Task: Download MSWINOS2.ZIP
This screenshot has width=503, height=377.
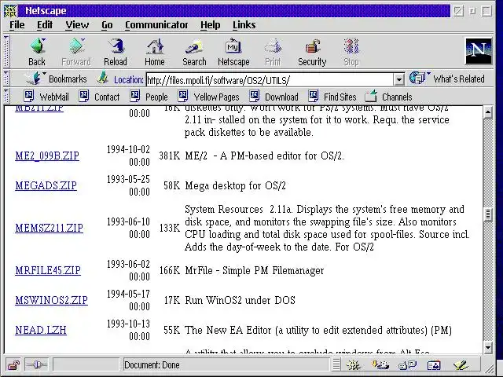Action: click(51, 300)
